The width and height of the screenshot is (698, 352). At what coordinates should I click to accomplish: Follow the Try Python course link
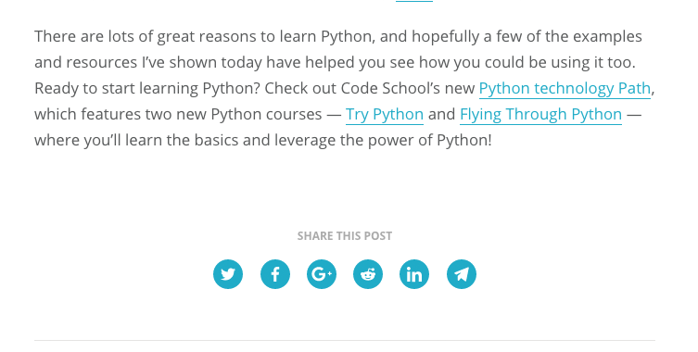(385, 114)
